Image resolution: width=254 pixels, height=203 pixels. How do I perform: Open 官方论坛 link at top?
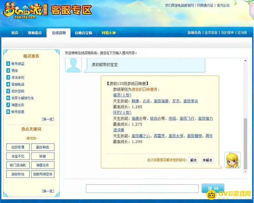[223, 5]
